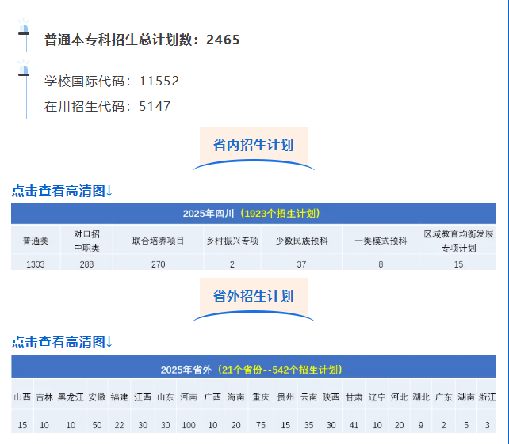Image resolution: width=509 pixels, height=444 pixels.
Task: Select the 联合培养项目 column header
Action: point(158,241)
